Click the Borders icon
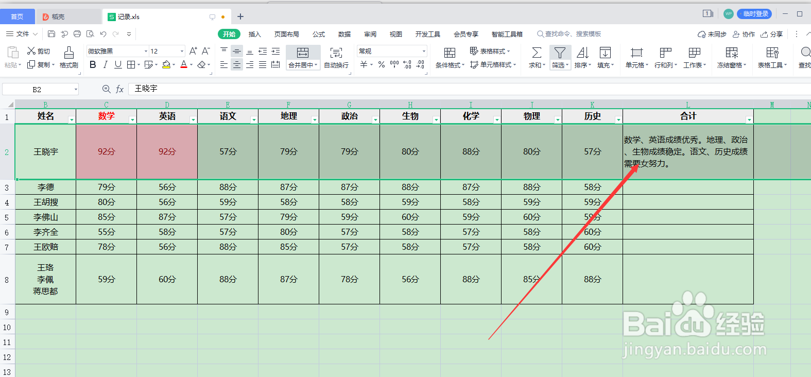This screenshot has width=811, height=377. (x=131, y=64)
